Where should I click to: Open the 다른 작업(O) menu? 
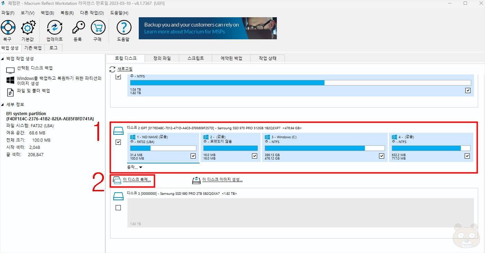pyautogui.click(x=92, y=13)
